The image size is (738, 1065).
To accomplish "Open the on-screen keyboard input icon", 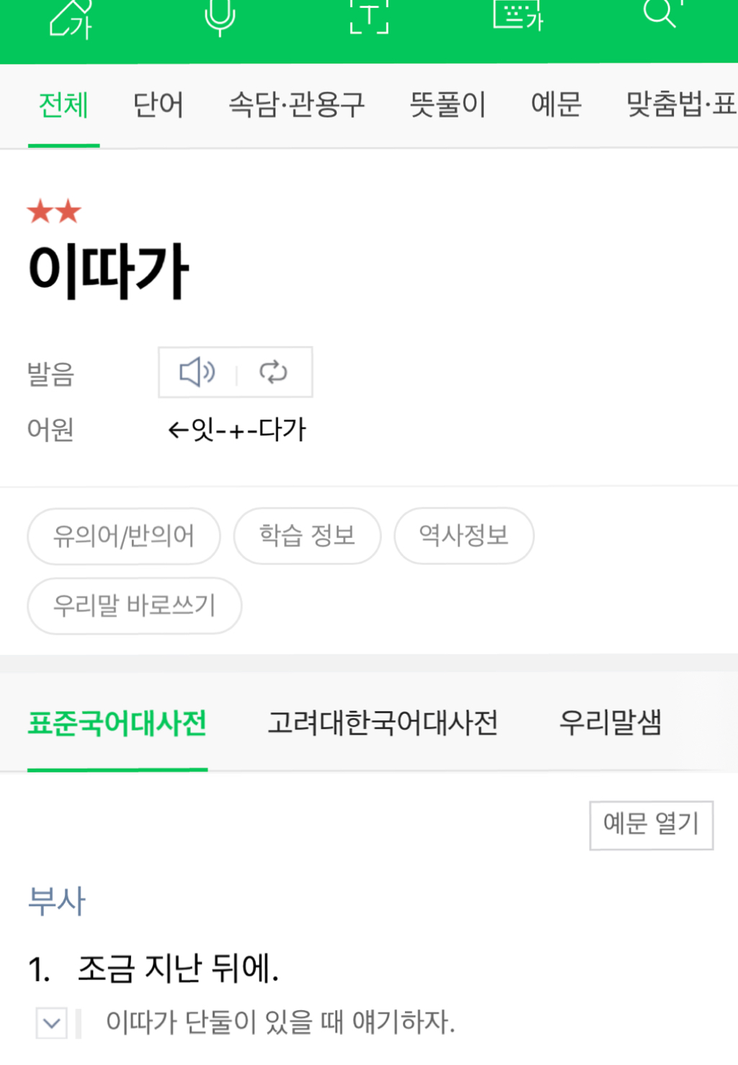I will click(516, 18).
